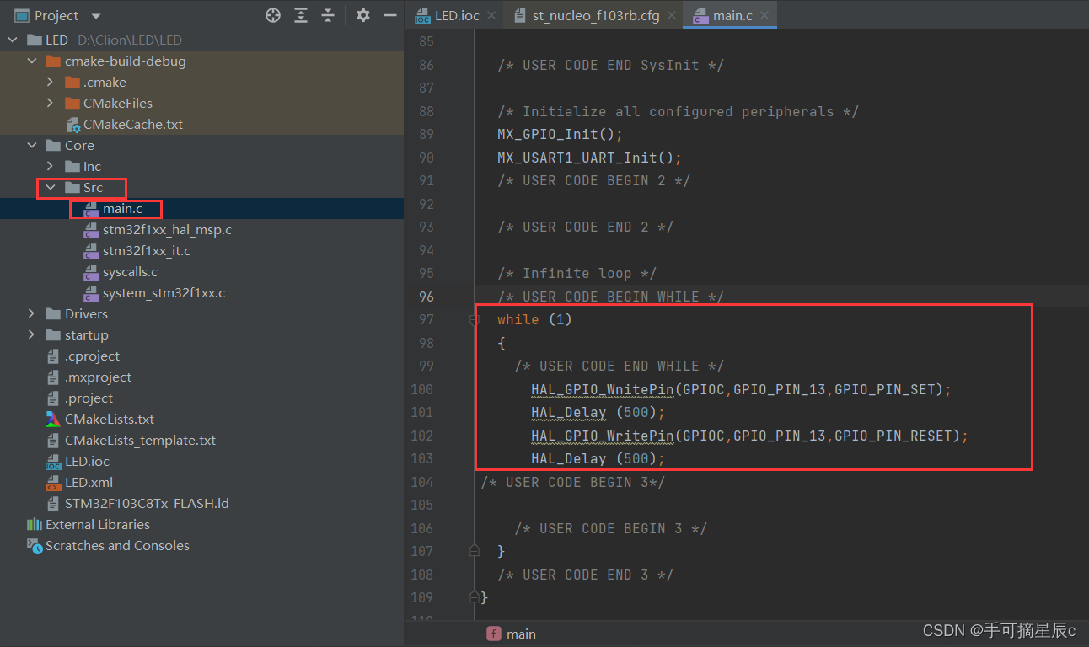Select LED.ioc in project tree

pos(87,461)
